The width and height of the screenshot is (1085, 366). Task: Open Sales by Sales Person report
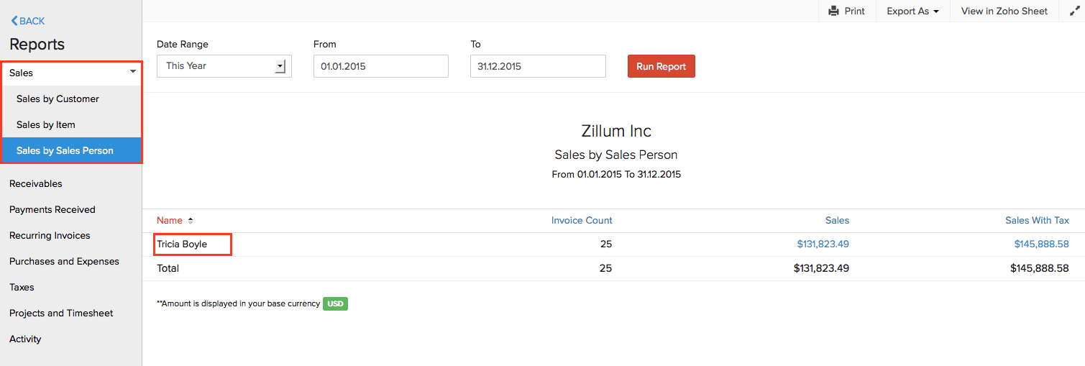tap(65, 150)
